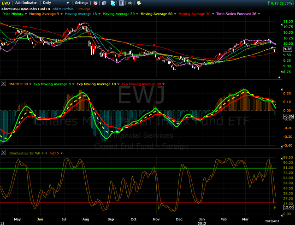This screenshot has height=225, width=295.
Task: Click the Jan 2012 label on the time axis
Action: (x=202, y=221)
